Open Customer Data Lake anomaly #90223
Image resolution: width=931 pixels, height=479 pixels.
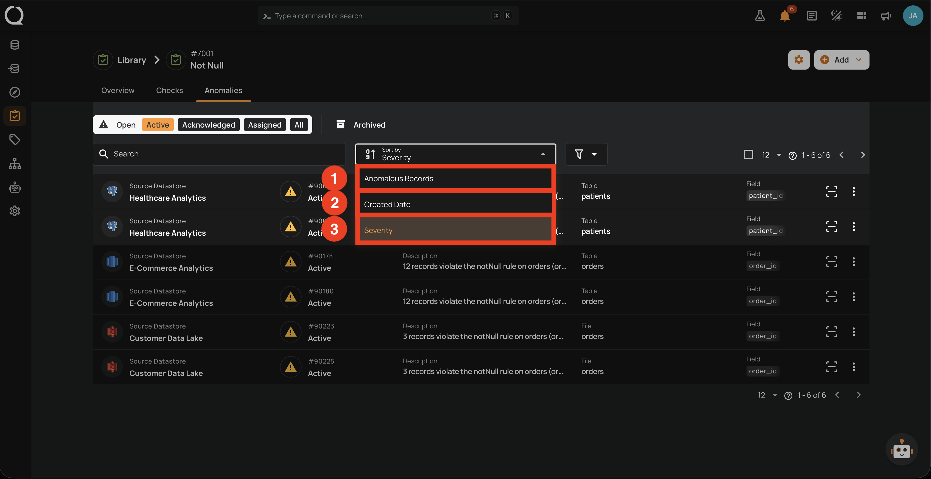481,331
